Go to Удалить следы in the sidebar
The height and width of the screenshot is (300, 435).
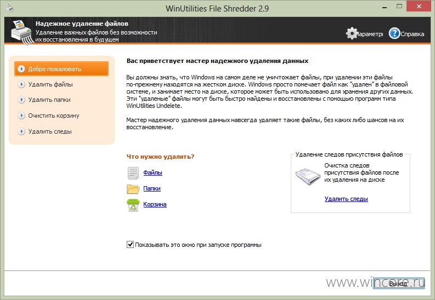50,131
